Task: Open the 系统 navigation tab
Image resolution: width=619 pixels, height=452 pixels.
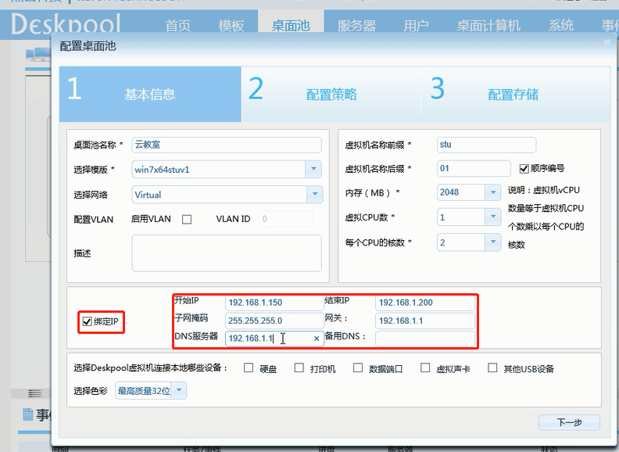Action: (561, 26)
